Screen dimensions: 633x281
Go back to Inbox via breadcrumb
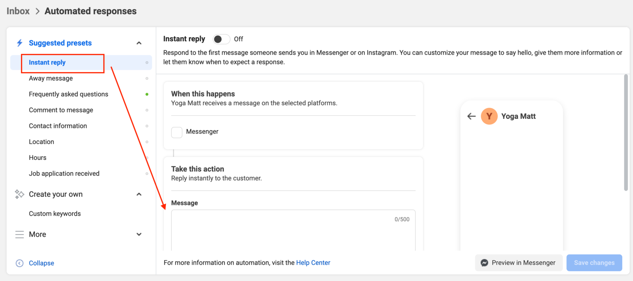(x=18, y=11)
